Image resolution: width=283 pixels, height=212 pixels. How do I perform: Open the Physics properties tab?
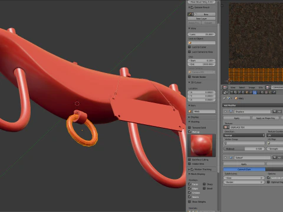274,92
